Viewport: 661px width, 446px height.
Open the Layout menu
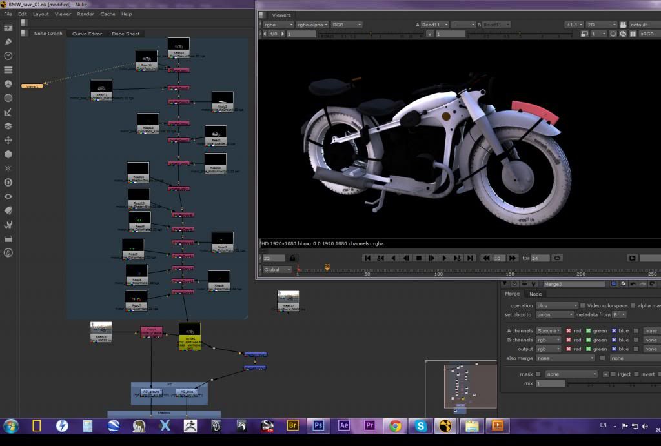pyautogui.click(x=41, y=14)
